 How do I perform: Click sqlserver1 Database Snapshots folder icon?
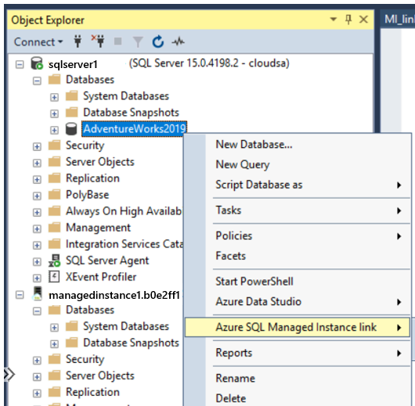72,112
